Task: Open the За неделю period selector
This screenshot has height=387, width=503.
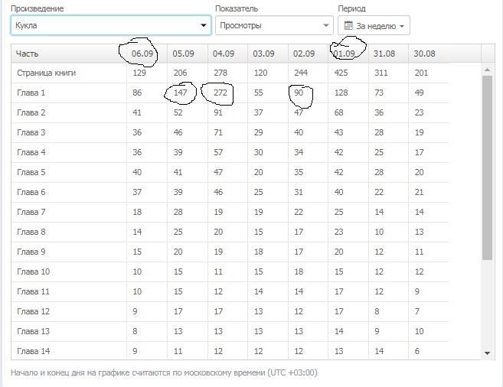Action: tap(374, 25)
